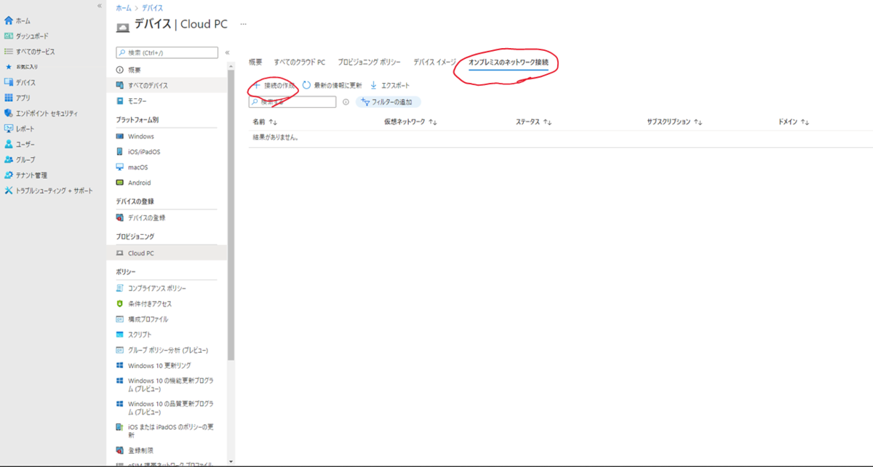Switch to Device images (デバイス イメージ) tab
This screenshot has height=467, width=873.
coord(434,63)
